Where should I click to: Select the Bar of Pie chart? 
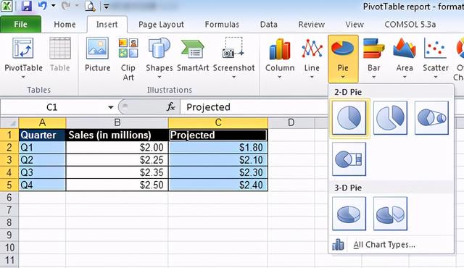click(x=349, y=159)
